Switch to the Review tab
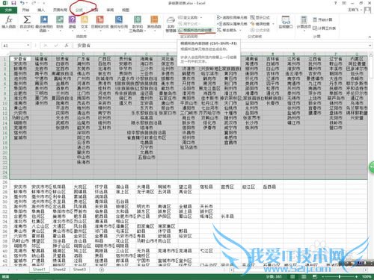The image size is (374, 280). [x=110, y=10]
